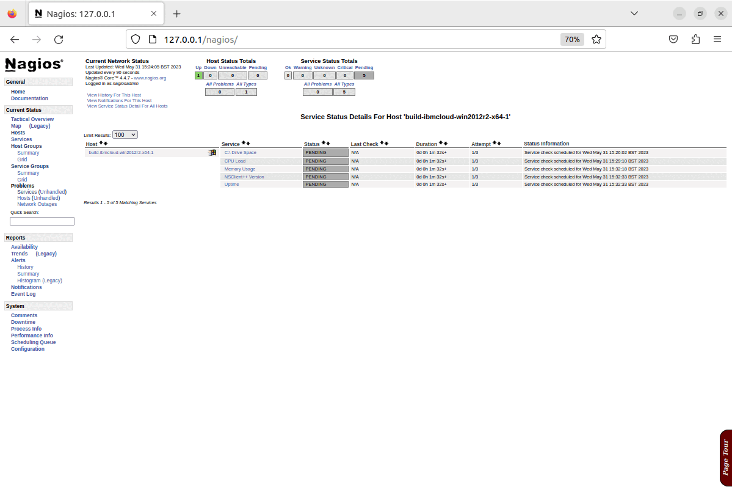Screen dimensions: 732x495
Task: Open the Availability report
Action: click(x=24, y=246)
